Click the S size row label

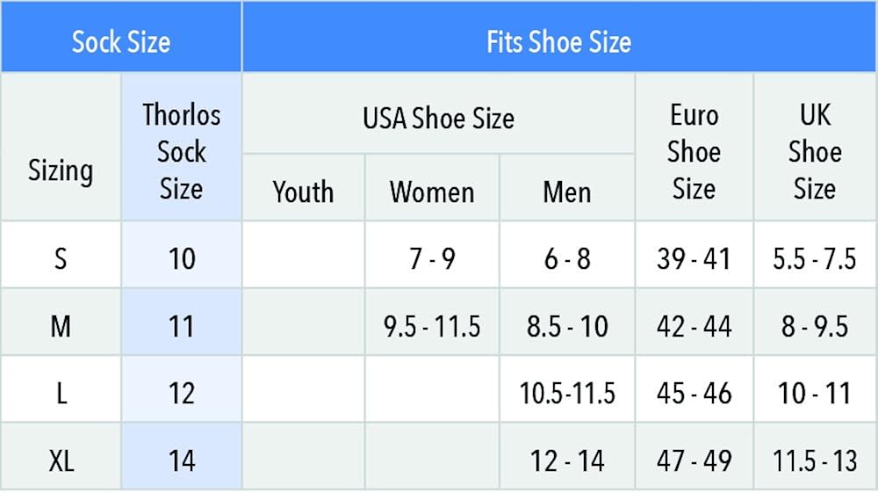pos(61,259)
